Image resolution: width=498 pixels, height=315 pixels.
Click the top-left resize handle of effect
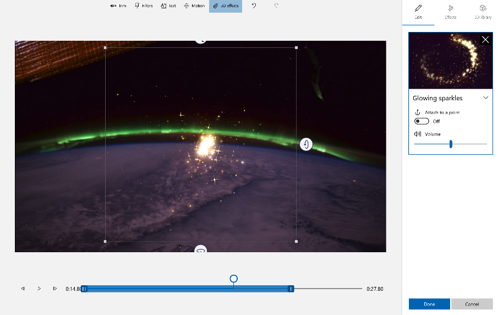point(105,48)
